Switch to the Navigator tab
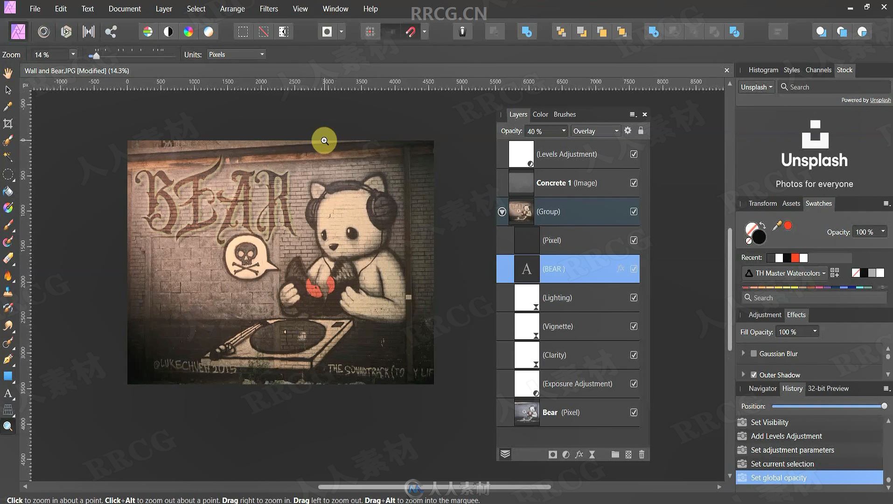 coord(762,388)
